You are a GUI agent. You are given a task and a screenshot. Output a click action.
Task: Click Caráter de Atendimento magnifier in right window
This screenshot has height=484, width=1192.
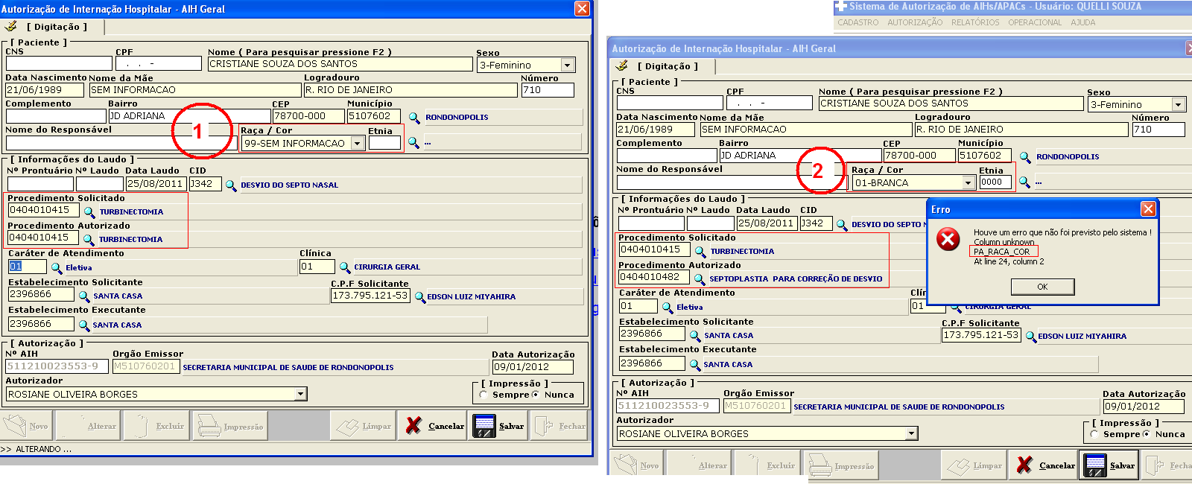[x=667, y=307]
